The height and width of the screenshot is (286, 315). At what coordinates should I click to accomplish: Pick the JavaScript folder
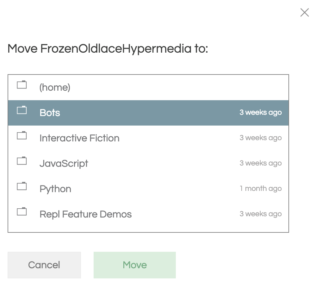click(148, 164)
